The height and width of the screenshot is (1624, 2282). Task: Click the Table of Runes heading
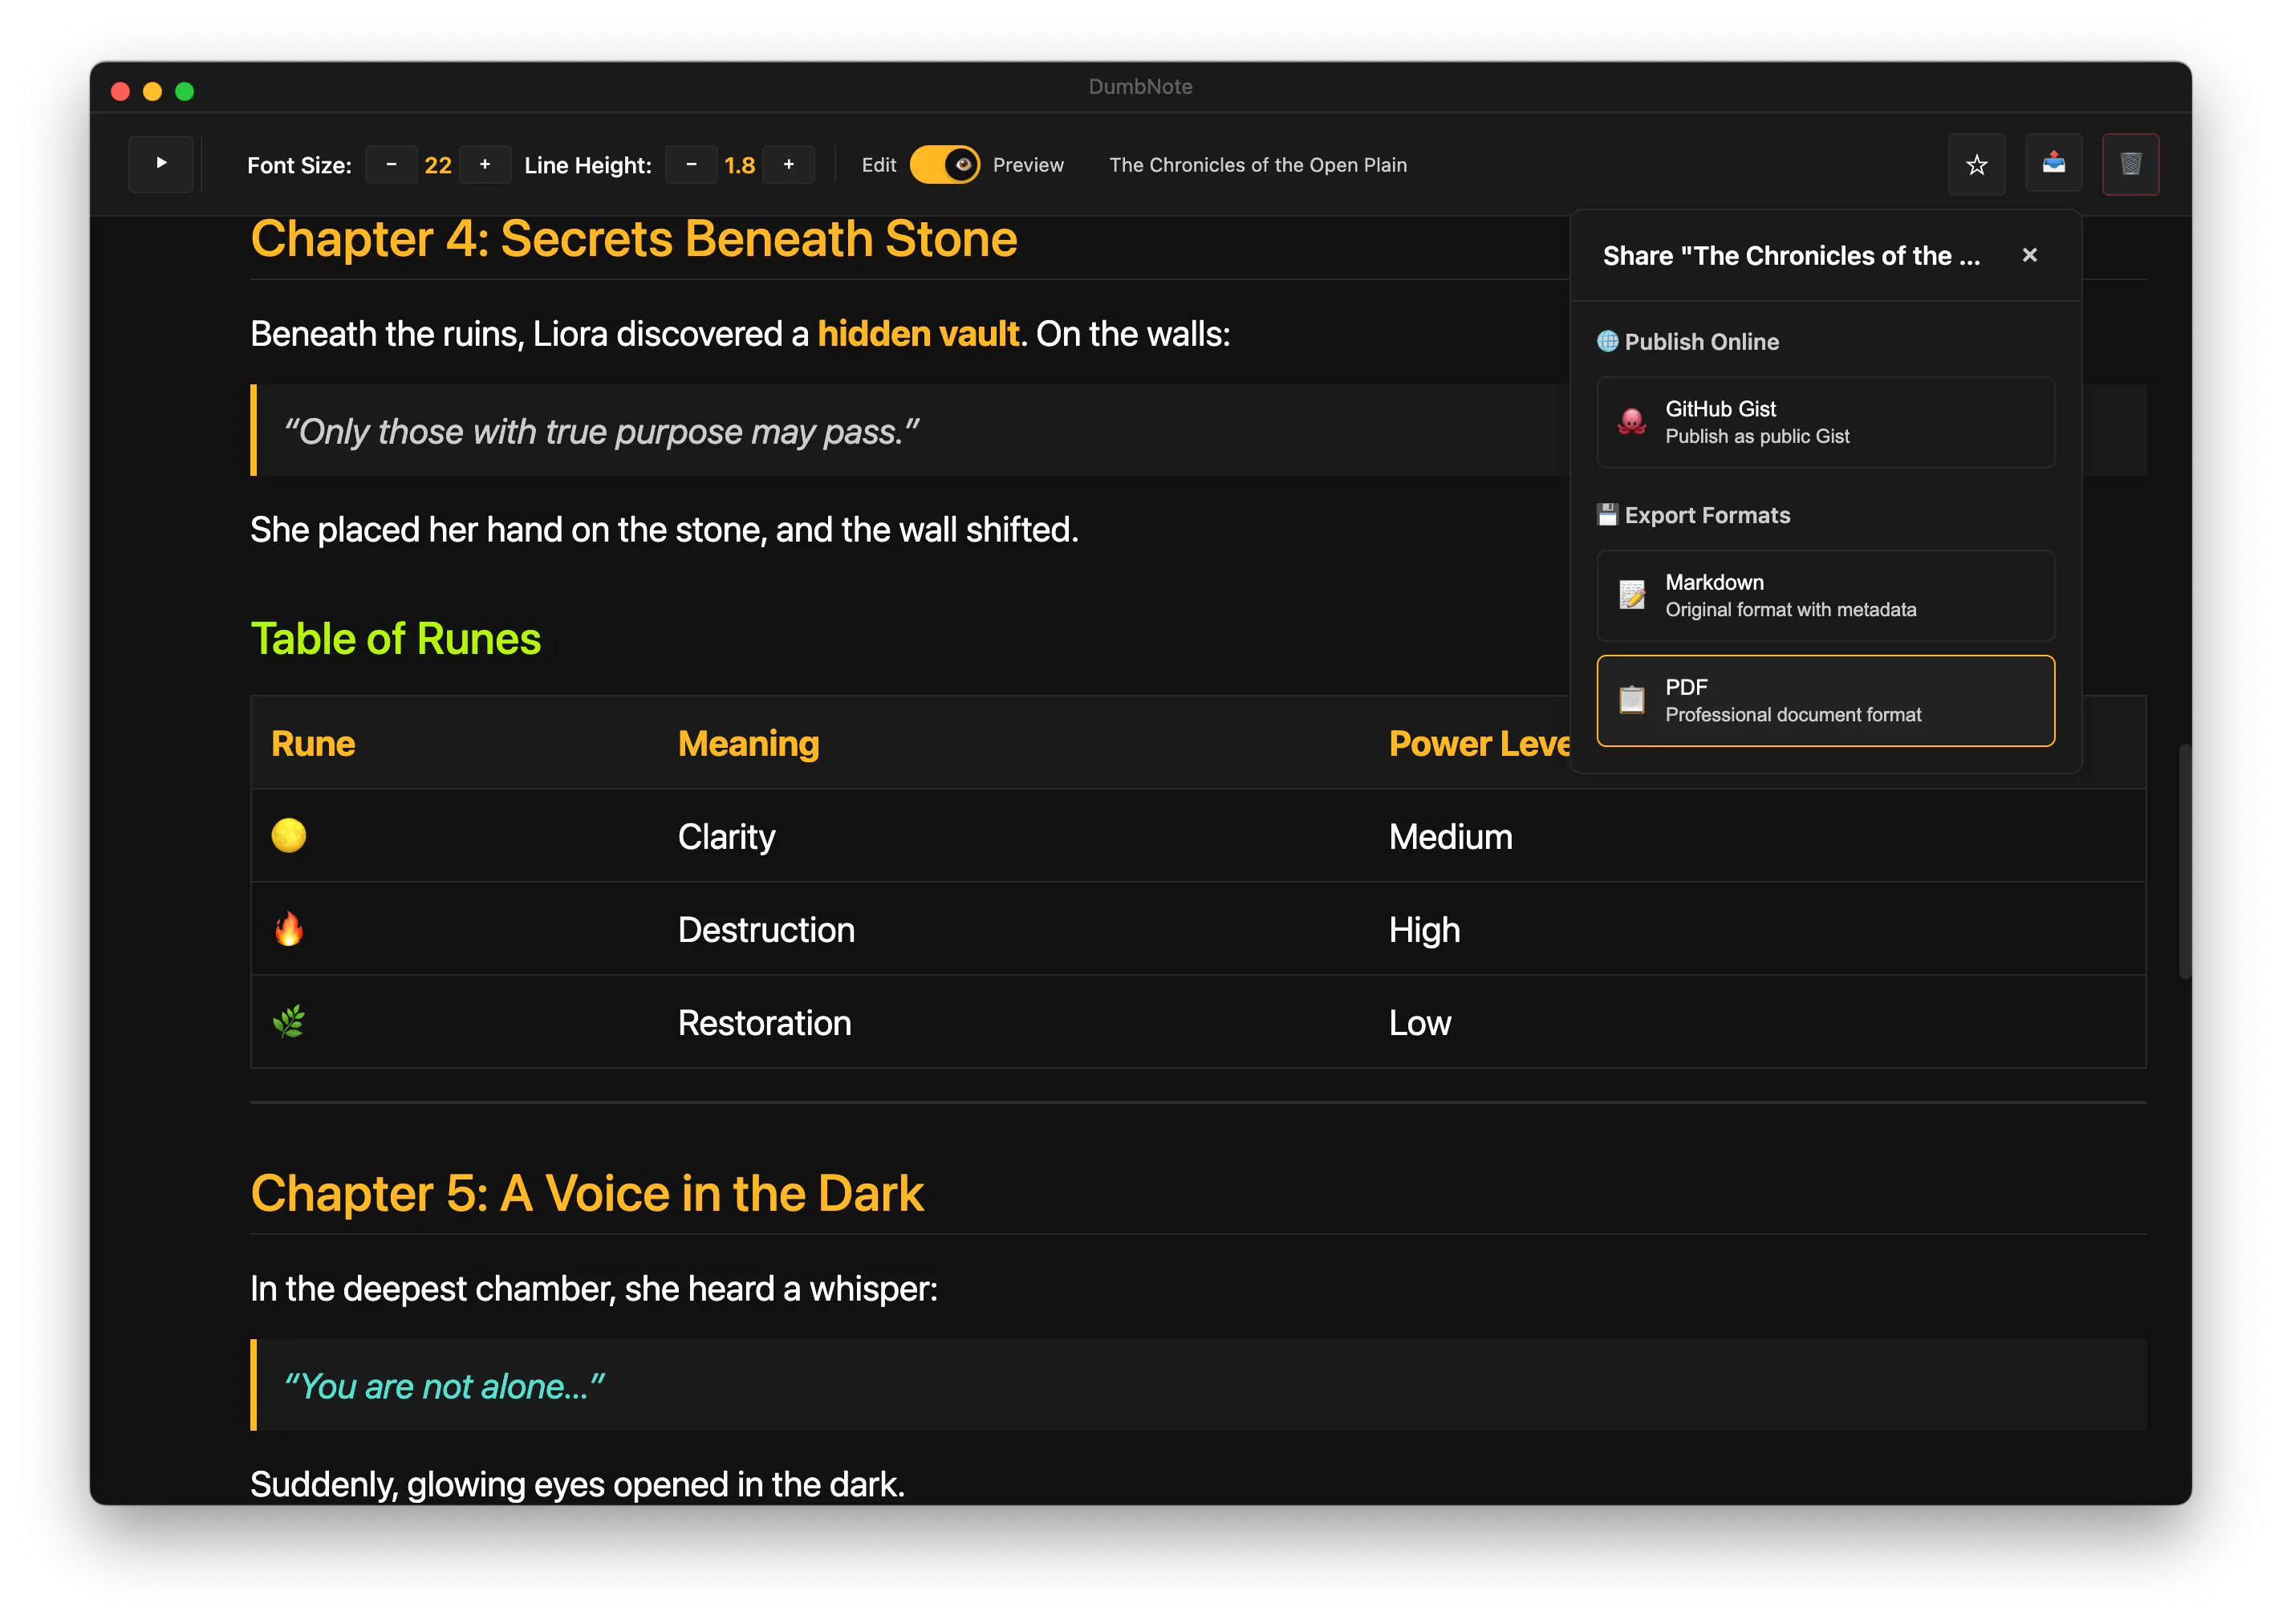[395, 639]
